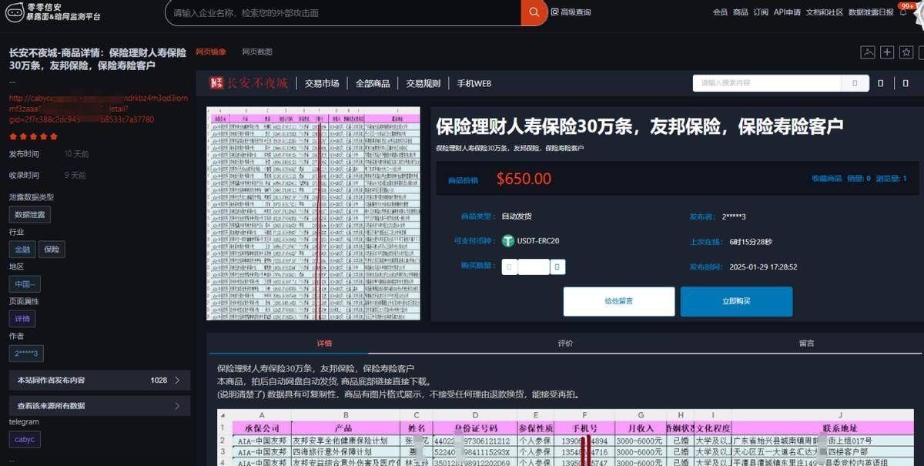
Task: Switch to the 网页镜像 tab
Action: coord(211,52)
